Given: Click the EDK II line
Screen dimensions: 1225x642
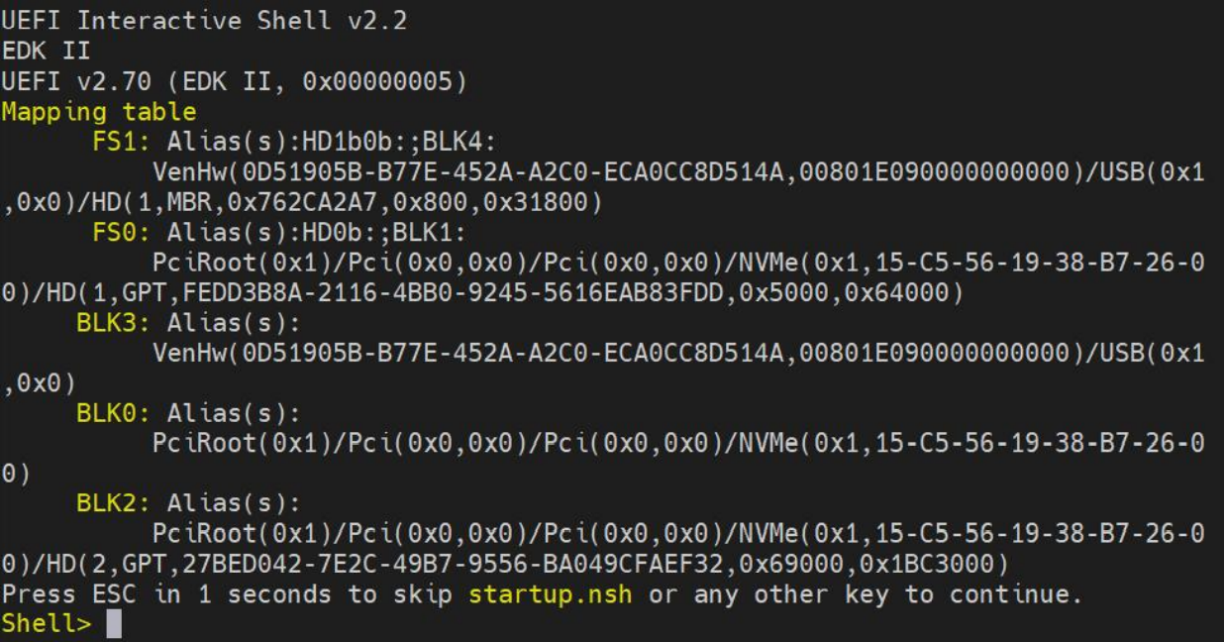Looking at the screenshot, I should pyautogui.click(x=47, y=51).
